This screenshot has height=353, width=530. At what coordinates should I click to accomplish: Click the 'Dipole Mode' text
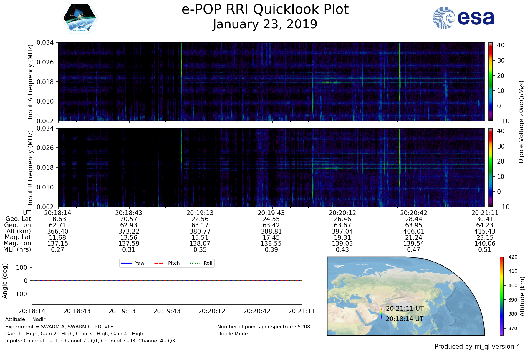click(x=232, y=334)
